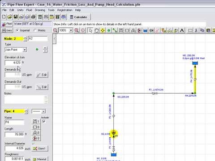215x161 pixels.
Task: Click the Node number spinner arrows
Action: (x=26, y=38)
